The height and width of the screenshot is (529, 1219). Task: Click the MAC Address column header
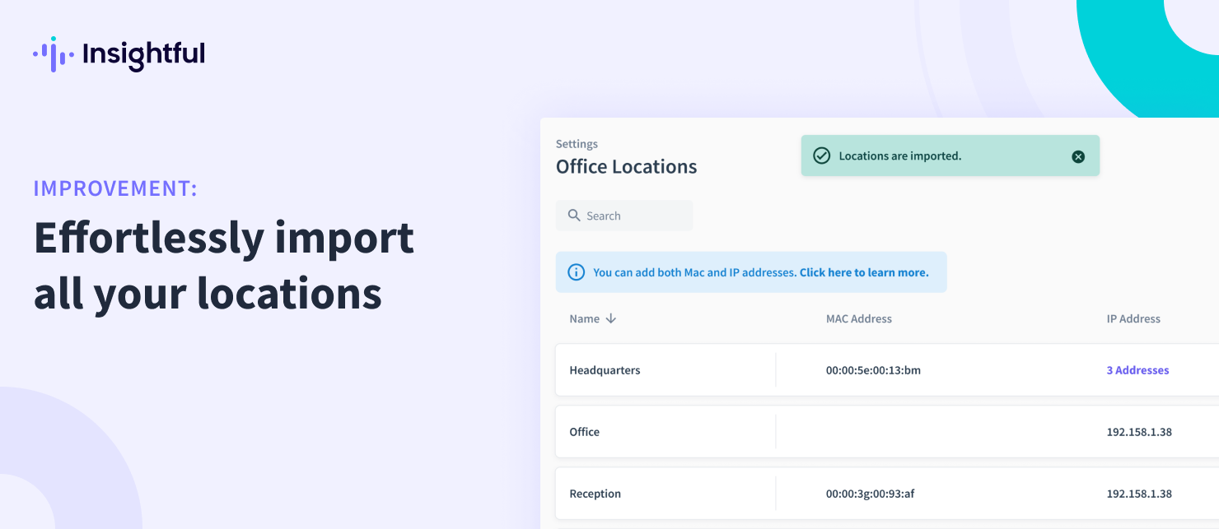(859, 318)
